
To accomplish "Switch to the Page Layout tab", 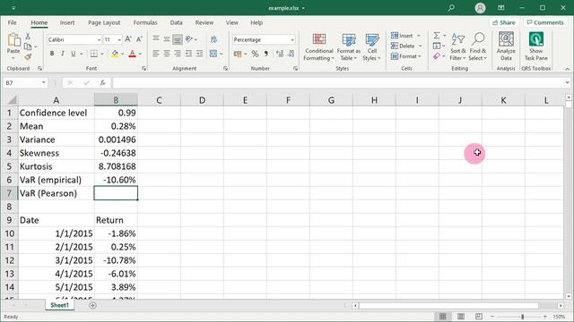I will click(104, 22).
